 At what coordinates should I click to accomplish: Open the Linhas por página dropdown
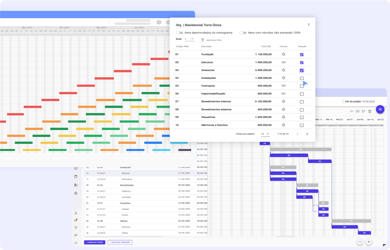(265, 134)
